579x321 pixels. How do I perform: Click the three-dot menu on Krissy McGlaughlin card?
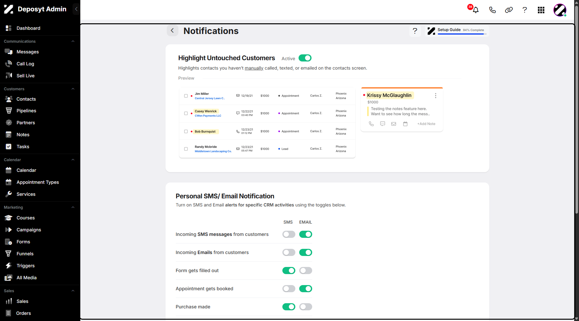(436, 96)
